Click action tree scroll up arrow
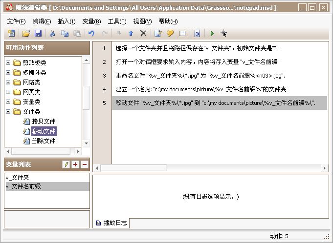Image resolution: width=333 pixels, height=243 pixels. pos(86,61)
